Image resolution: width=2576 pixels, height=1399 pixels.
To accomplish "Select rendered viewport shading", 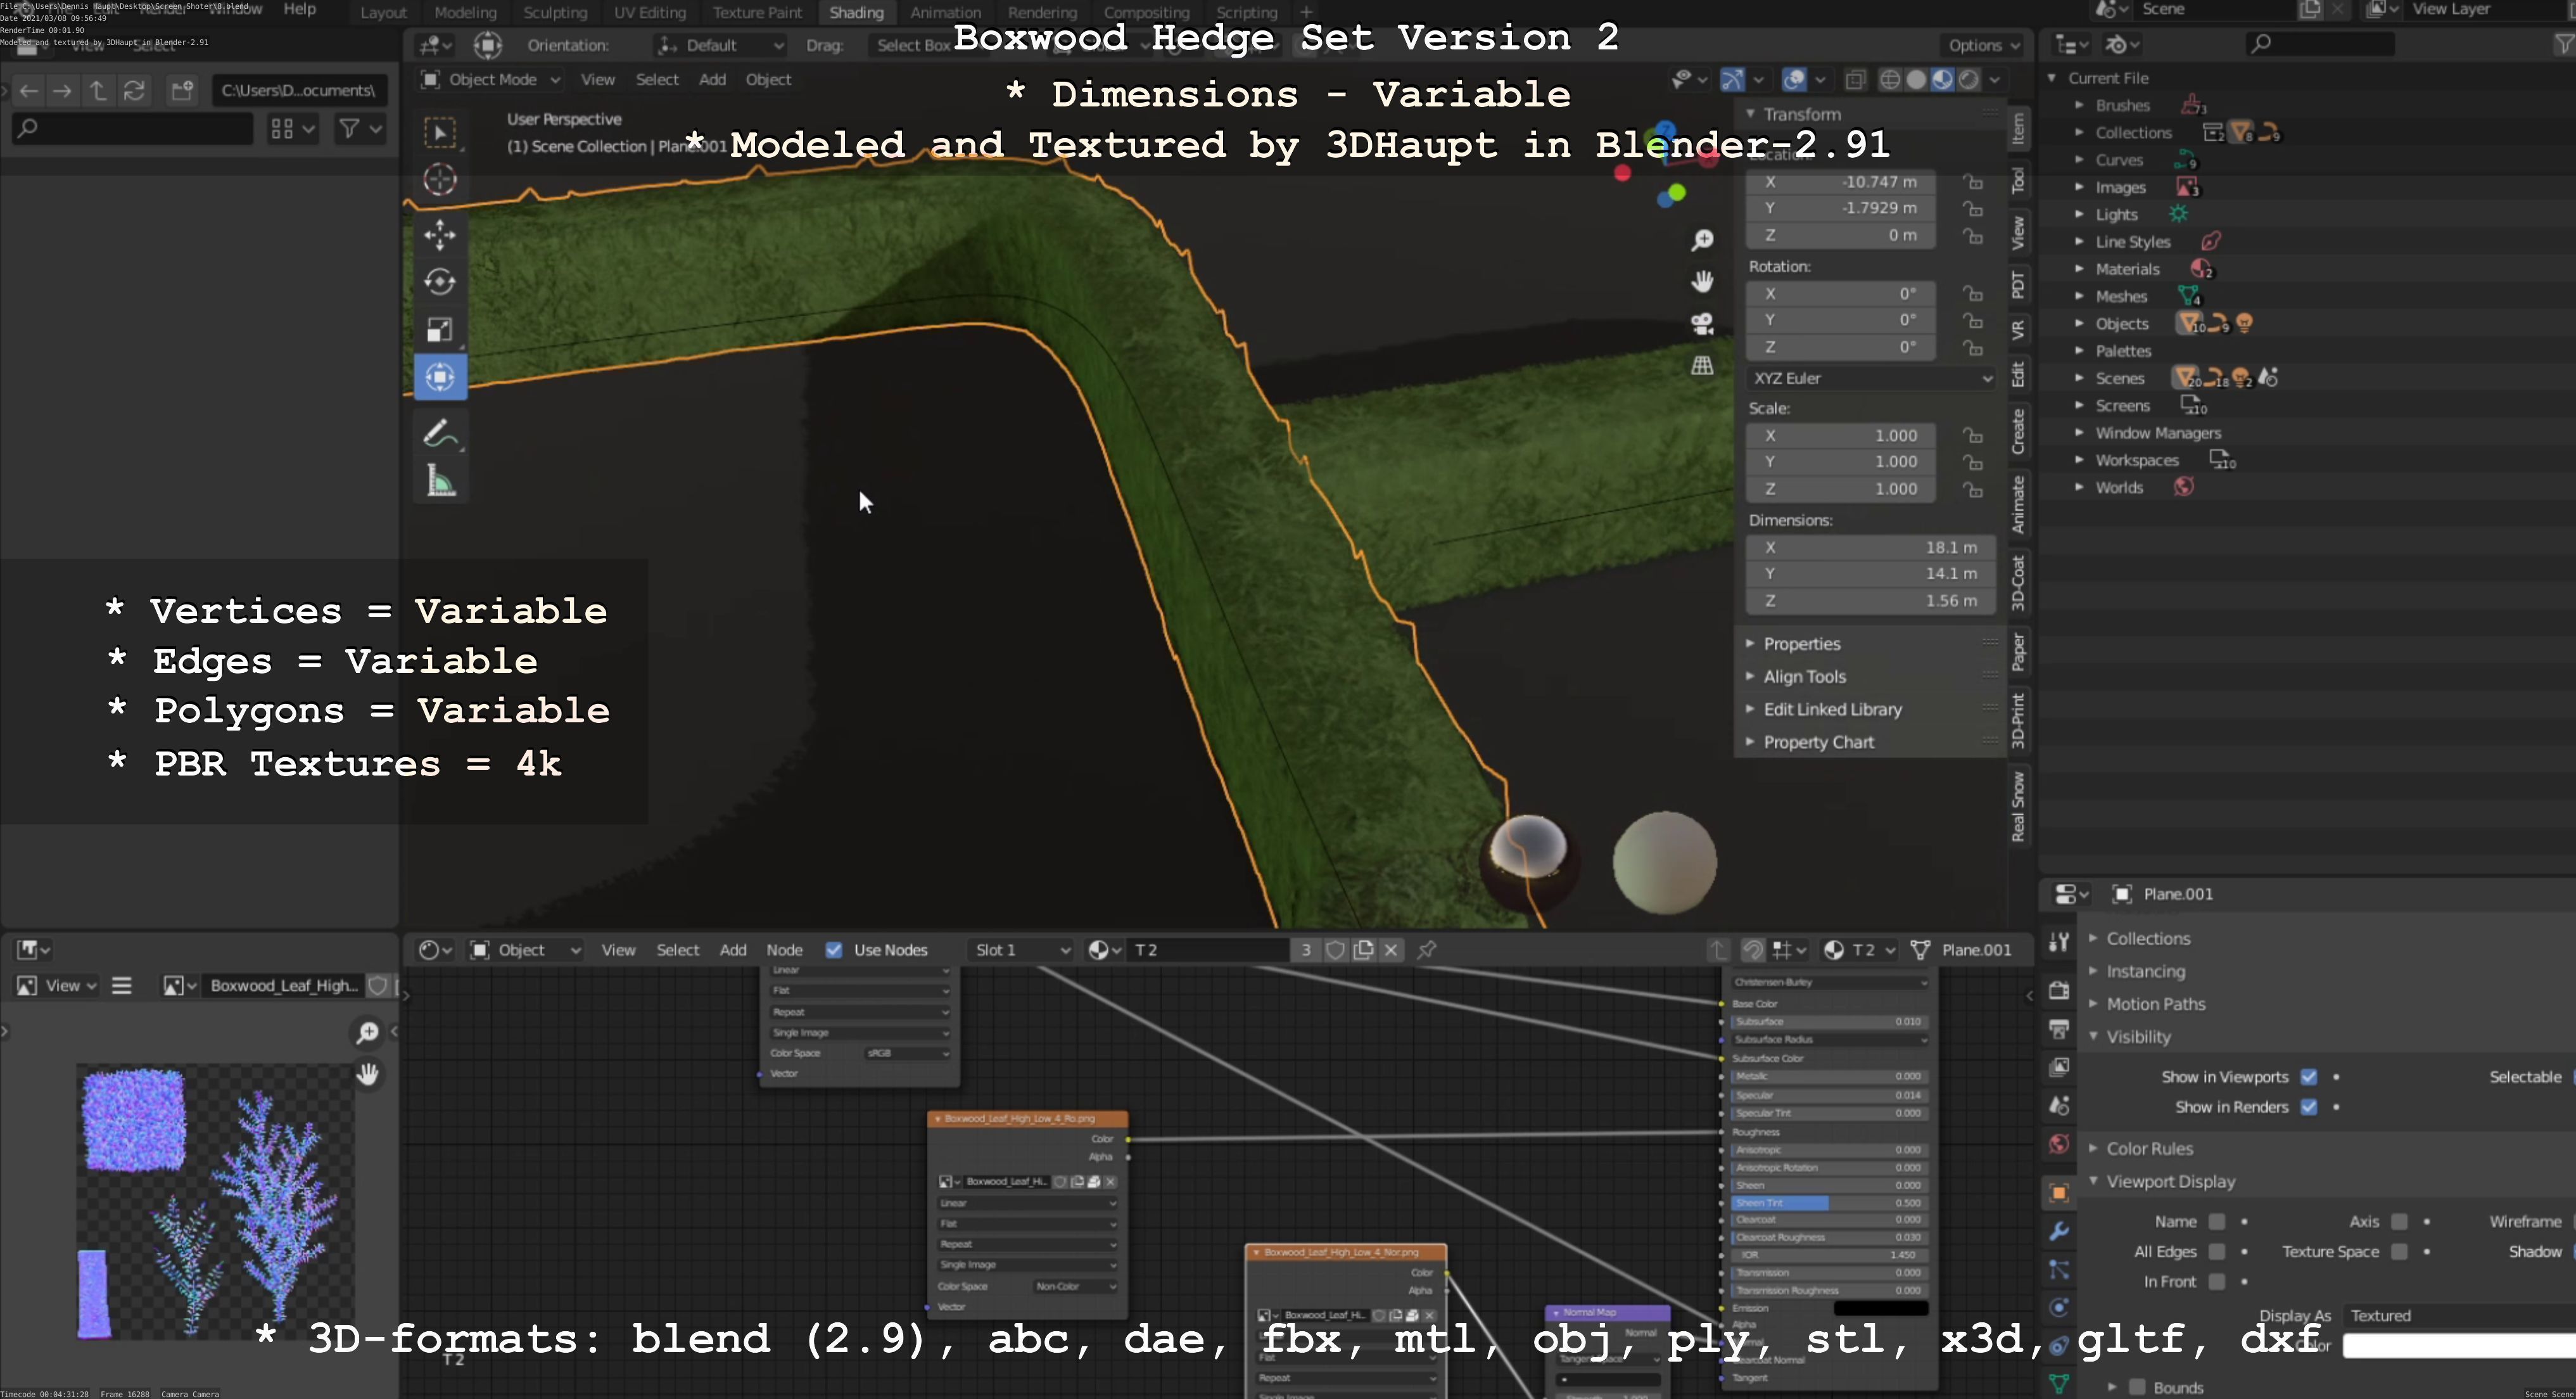I will pos(1969,80).
